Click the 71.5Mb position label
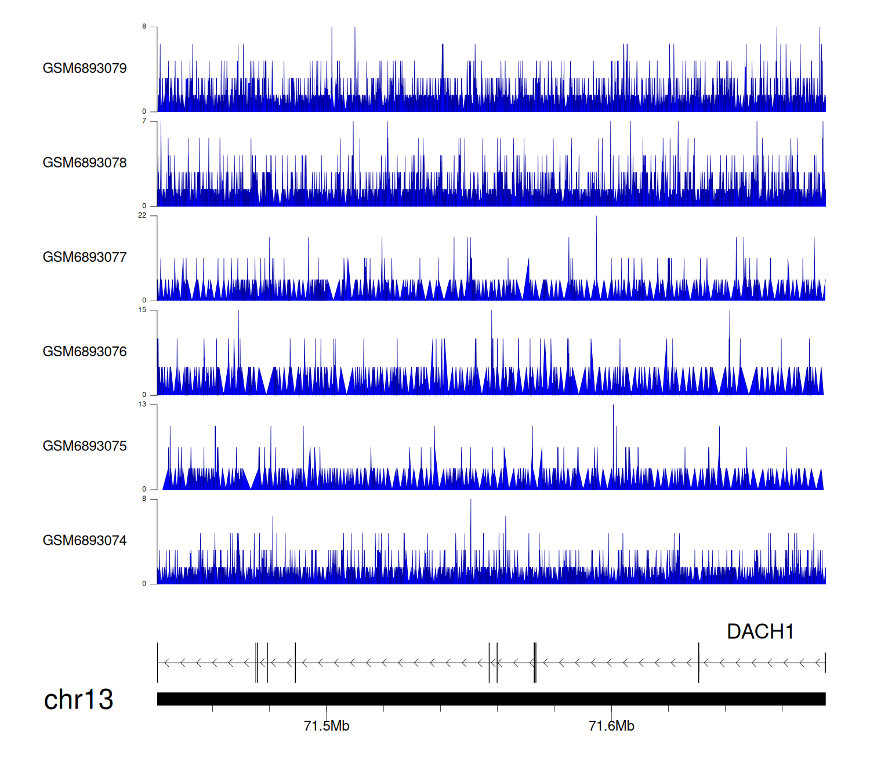The width and height of the screenshot is (870, 766). coord(327,726)
